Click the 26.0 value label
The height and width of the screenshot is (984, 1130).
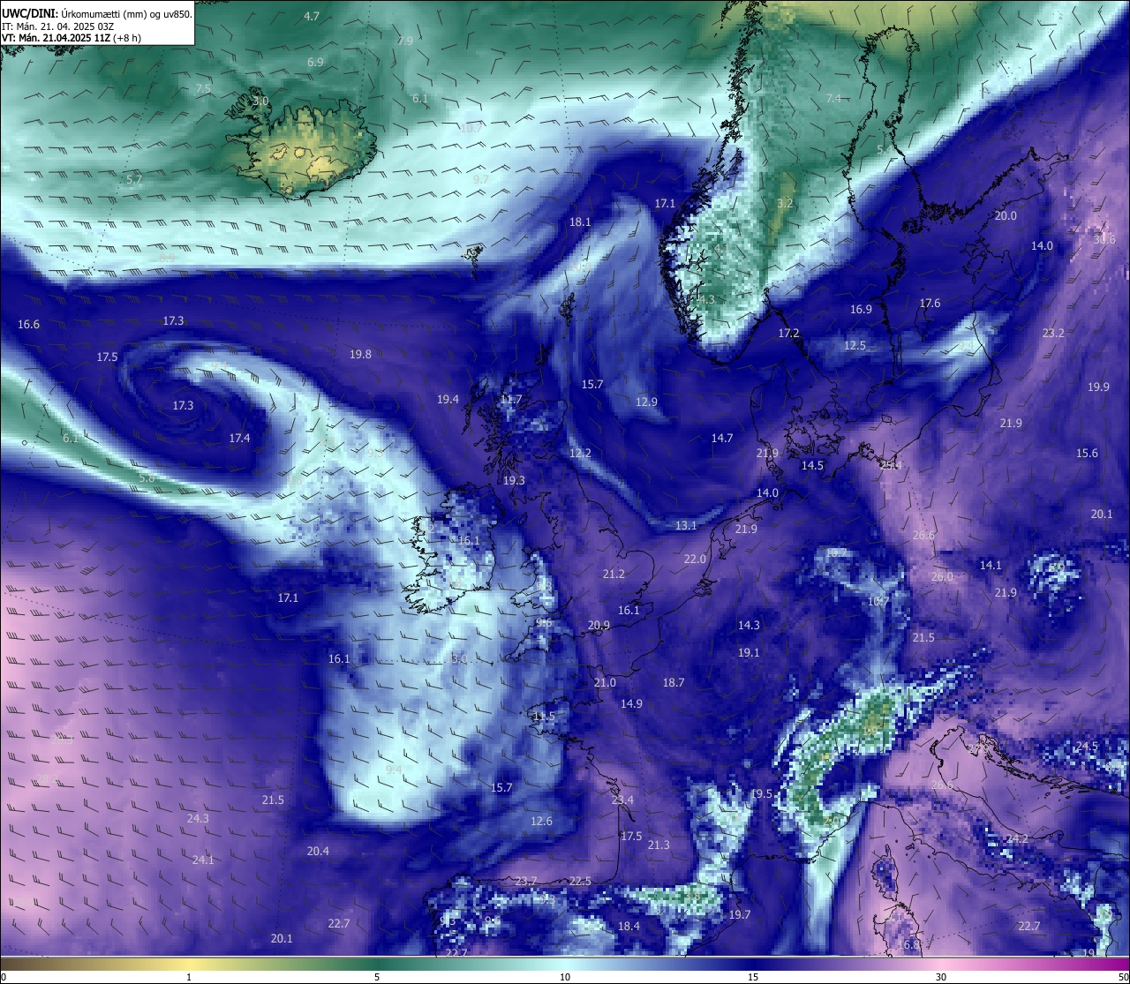tap(942, 577)
